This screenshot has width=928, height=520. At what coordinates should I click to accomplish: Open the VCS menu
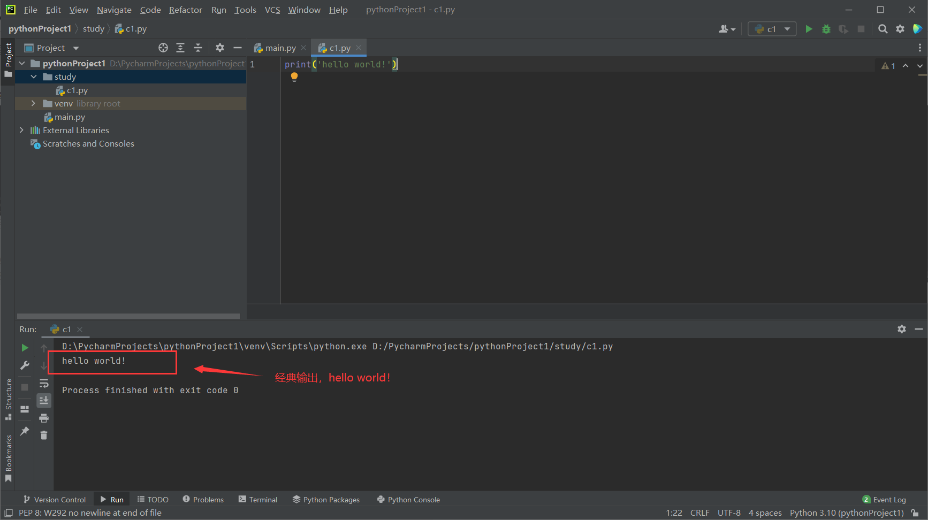pos(272,10)
